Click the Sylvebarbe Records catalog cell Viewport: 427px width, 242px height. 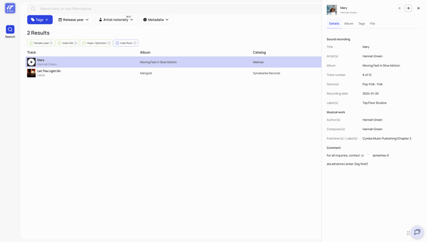point(266,73)
